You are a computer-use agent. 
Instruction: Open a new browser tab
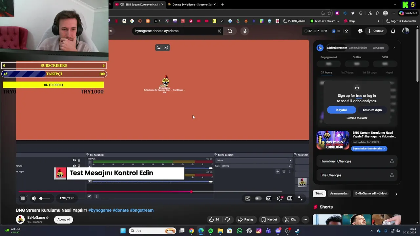(x=222, y=4)
